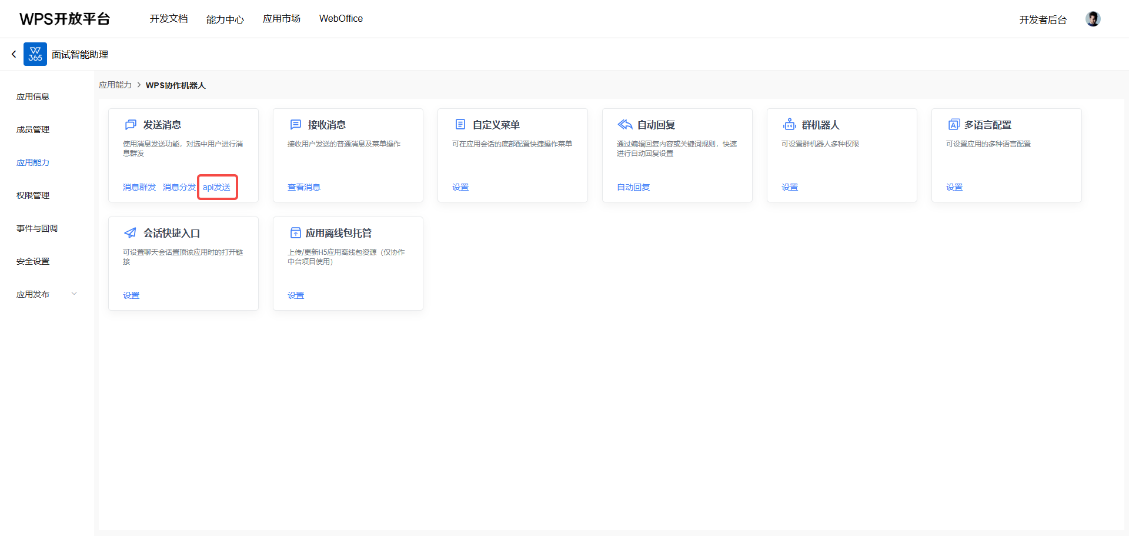
Task: Click the 自定义菜单 card title
Action: [496, 125]
